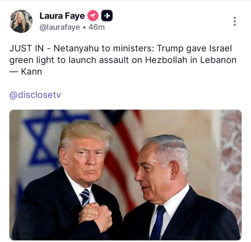The height and width of the screenshot is (242, 251).
Task: Click the 46m post timestamp
Action: coord(96,27)
